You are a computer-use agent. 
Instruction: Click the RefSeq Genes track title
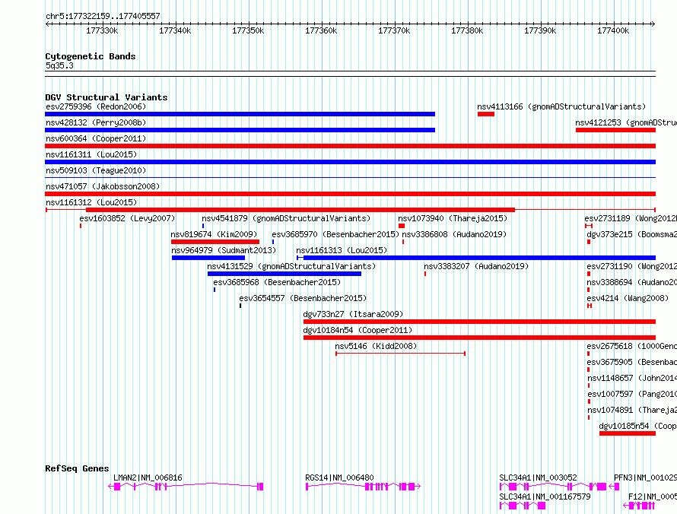(77, 468)
